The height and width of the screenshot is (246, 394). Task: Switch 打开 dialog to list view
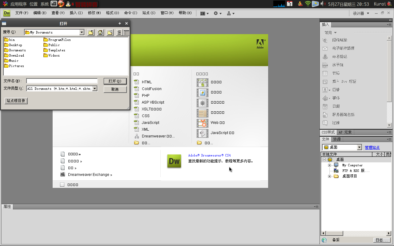(x=119, y=32)
